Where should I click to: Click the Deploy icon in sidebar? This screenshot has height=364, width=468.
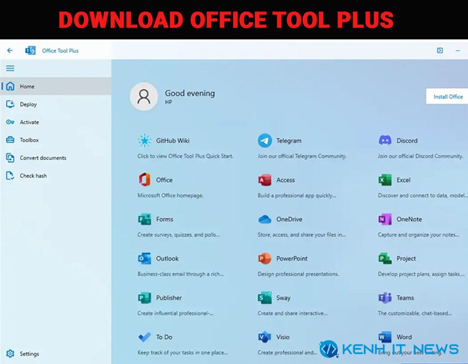[x=10, y=104]
